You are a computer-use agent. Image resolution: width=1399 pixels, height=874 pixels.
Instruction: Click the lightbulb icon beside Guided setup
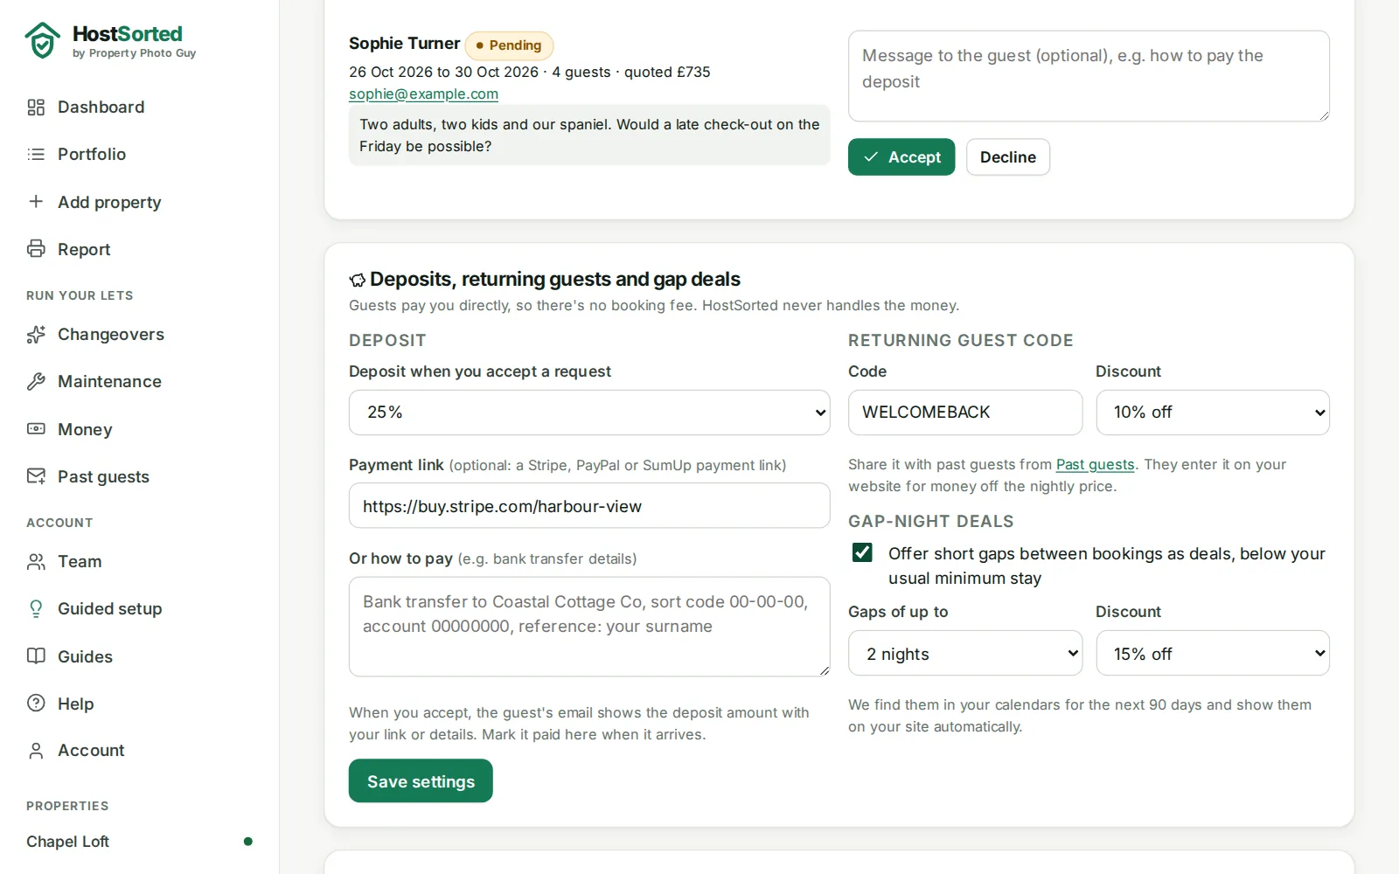click(x=36, y=609)
